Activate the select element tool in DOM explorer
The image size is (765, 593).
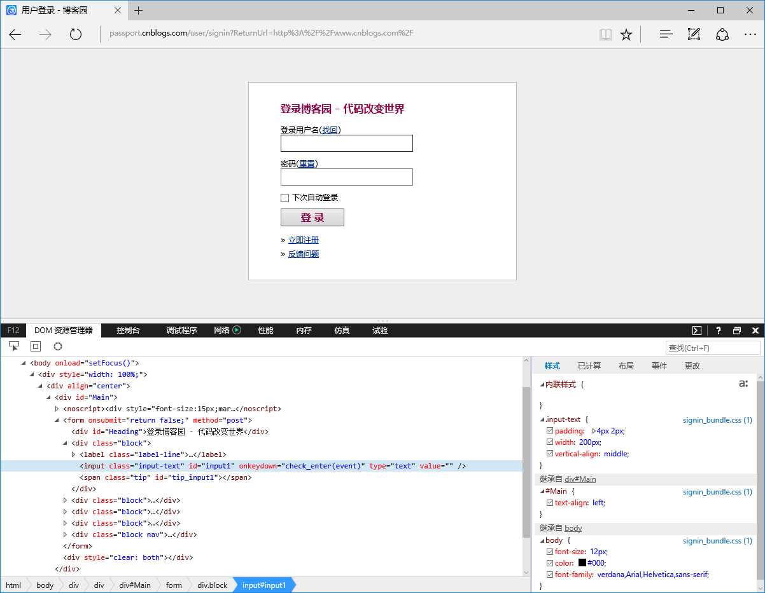coord(14,346)
